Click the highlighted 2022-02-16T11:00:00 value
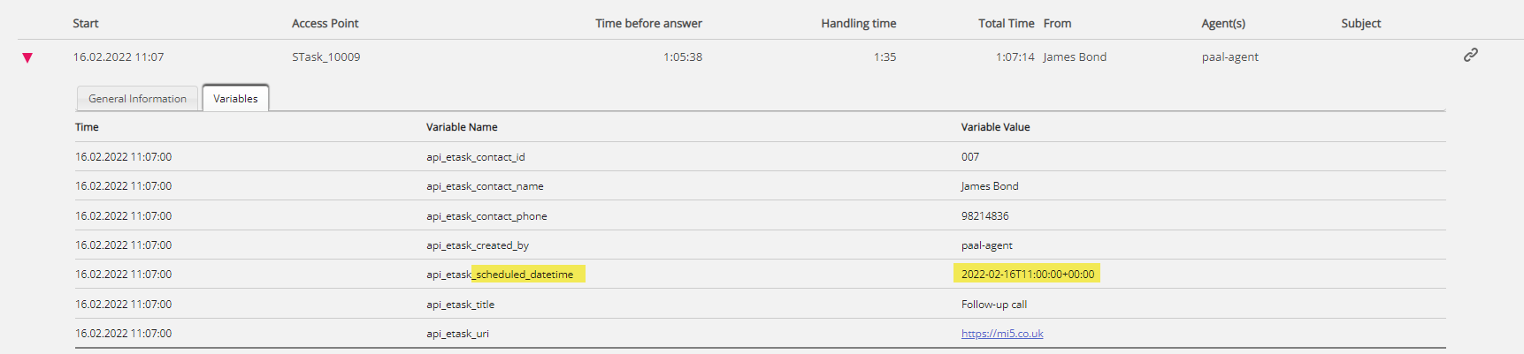 [x=1027, y=275]
